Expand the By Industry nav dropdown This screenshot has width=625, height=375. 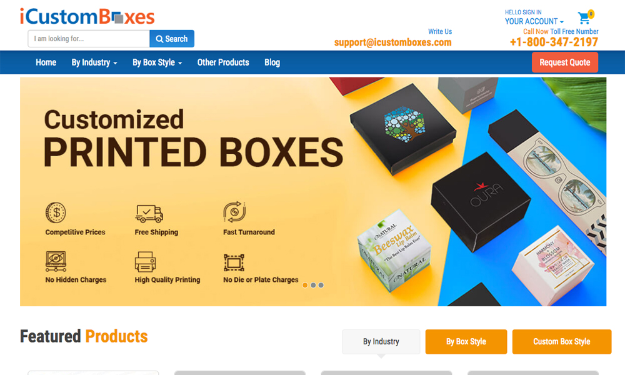[x=94, y=62]
